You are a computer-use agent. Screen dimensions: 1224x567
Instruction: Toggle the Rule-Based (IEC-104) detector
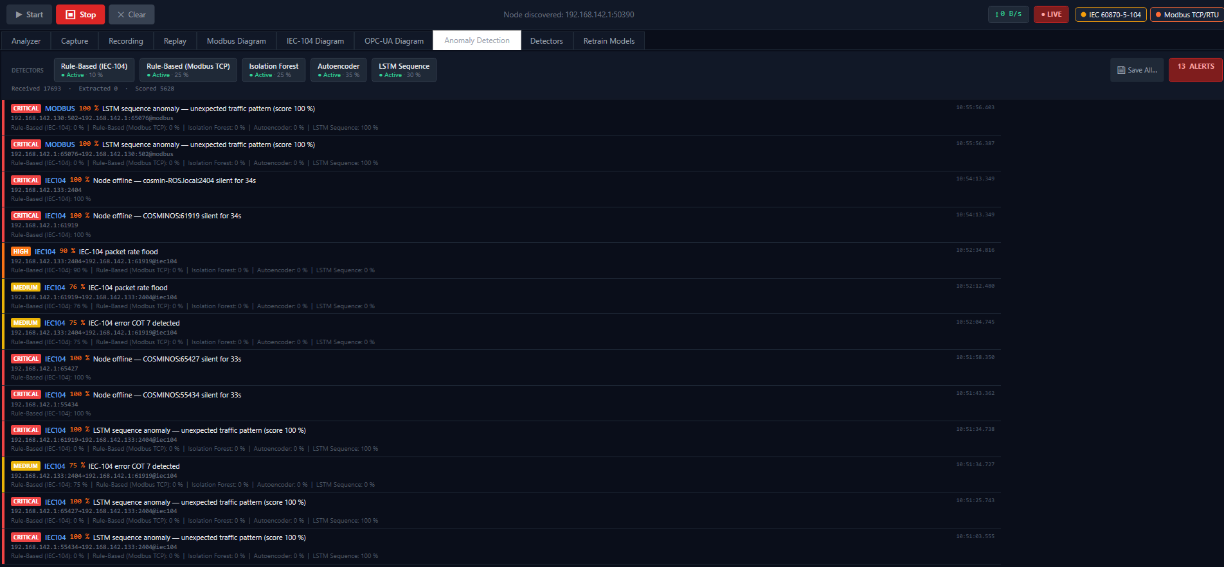click(94, 70)
